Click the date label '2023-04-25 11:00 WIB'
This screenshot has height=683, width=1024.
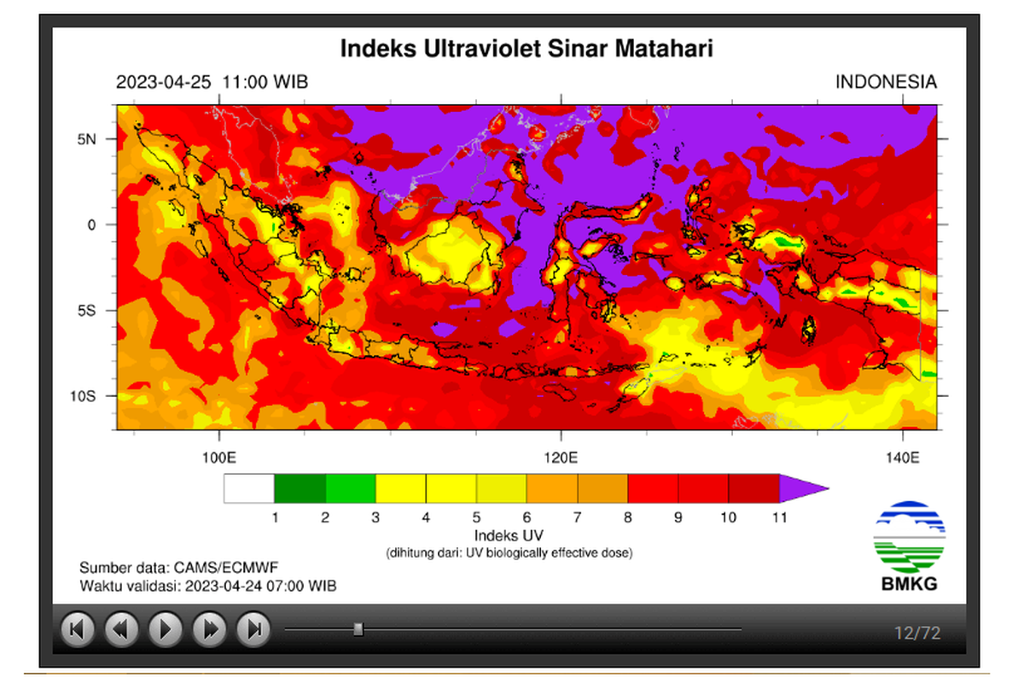pyautogui.click(x=212, y=82)
